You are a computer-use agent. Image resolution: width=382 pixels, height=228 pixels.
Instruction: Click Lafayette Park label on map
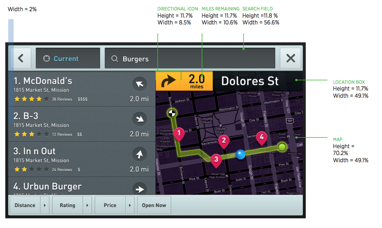[220, 130]
